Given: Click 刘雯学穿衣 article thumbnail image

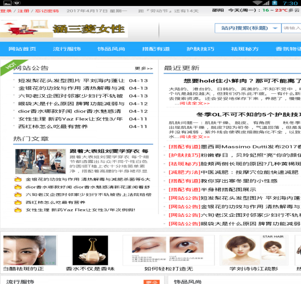Looking at the screenshot, I should point(41,161).
